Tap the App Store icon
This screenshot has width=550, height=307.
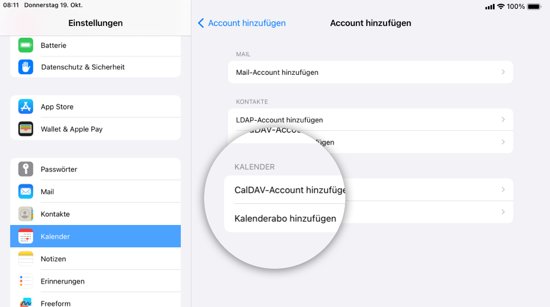pos(26,106)
